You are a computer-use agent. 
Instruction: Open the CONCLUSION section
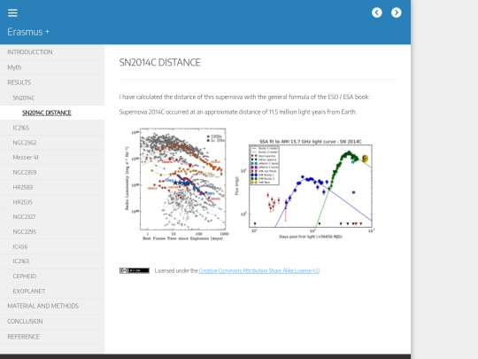(52, 322)
